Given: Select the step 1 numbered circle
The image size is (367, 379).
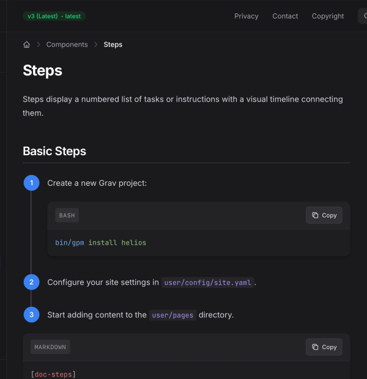Looking at the screenshot, I should click(x=31, y=183).
